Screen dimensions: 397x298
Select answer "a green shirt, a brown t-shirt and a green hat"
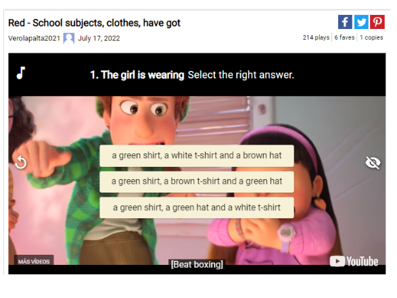pyautogui.click(x=197, y=182)
